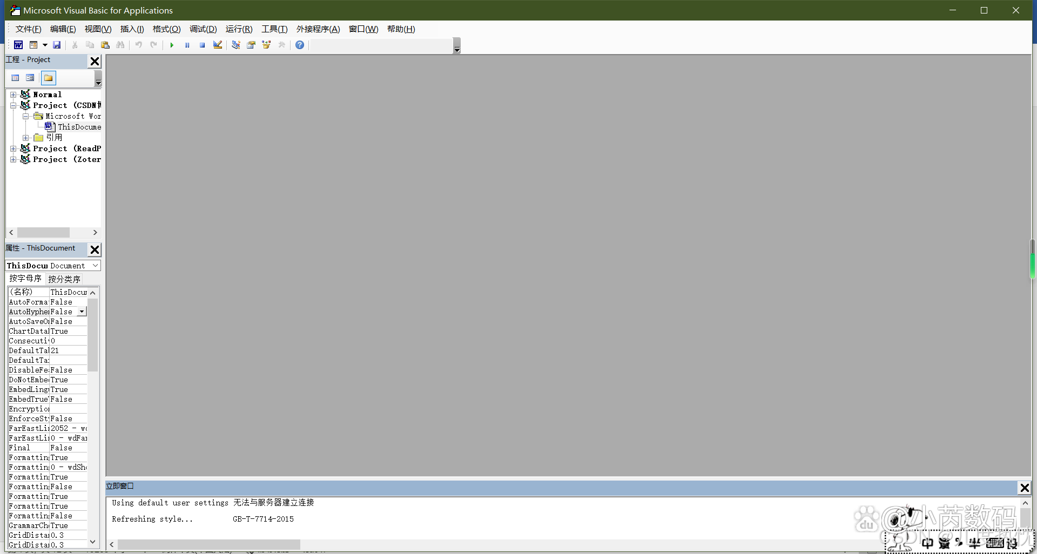Click the Redo arrow icon
Screen dimensions: 1037x554
[x=154, y=45]
